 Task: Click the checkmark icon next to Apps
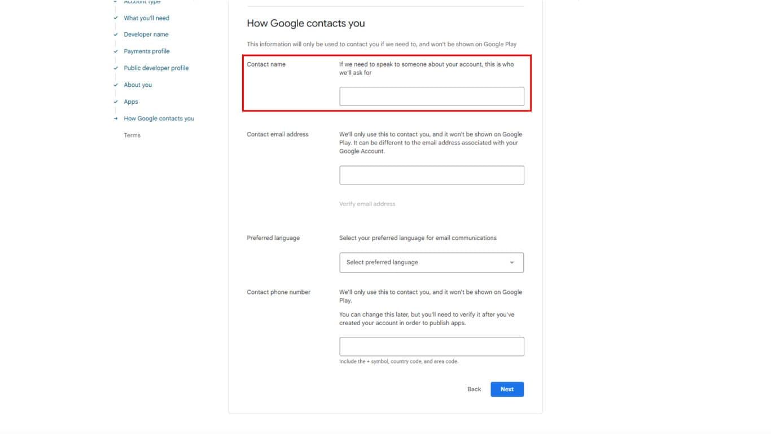click(116, 102)
